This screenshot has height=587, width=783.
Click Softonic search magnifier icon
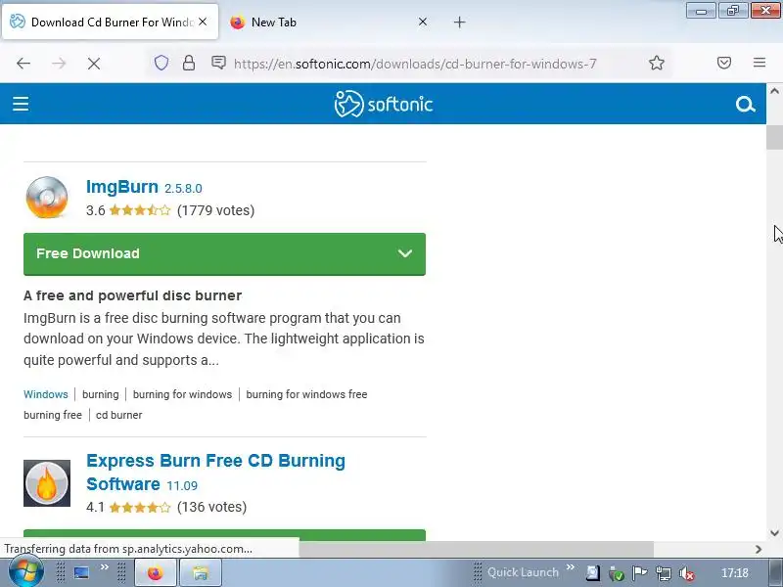[x=745, y=105]
